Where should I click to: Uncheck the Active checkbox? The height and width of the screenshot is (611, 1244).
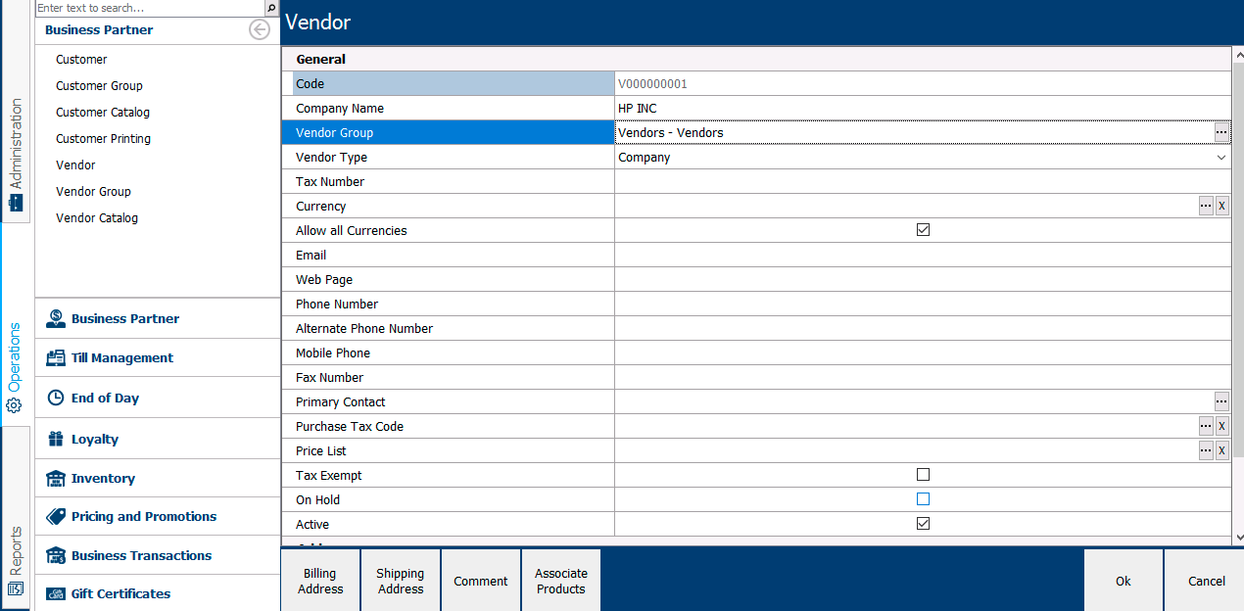pos(923,524)
